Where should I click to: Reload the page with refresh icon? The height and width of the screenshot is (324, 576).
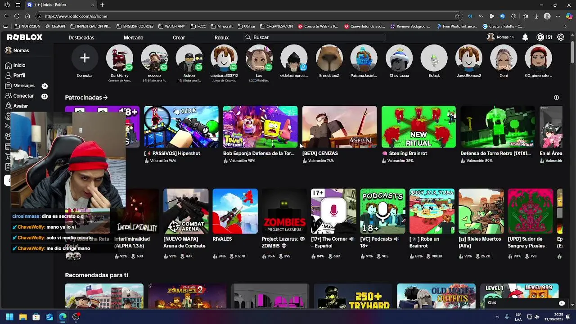[x=17, y=16]
